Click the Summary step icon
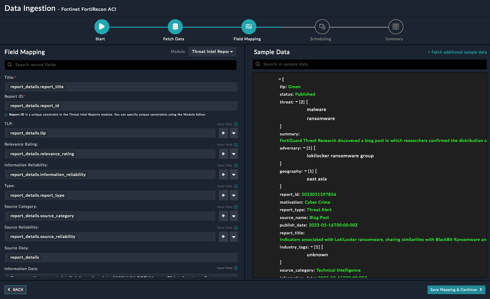Screen dimensions: 490x299 click(x=396, y=27)
